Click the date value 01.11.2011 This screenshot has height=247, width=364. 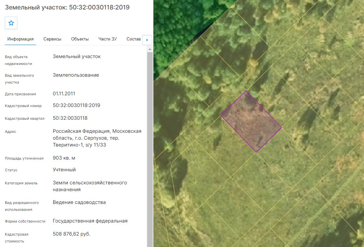[64, 94]
